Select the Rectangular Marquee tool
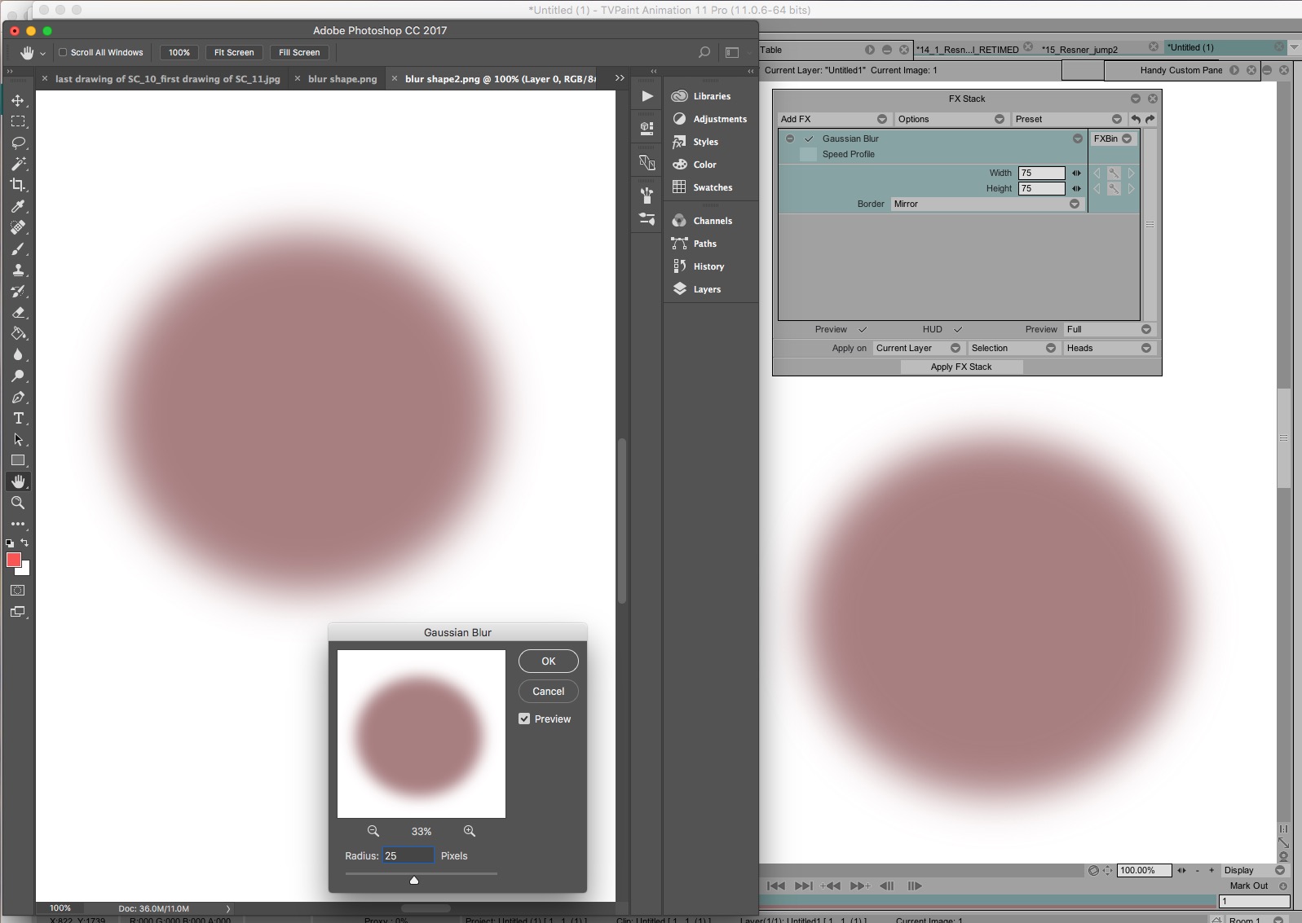Viewport: 1302px width, 923px height. point(18,121)
